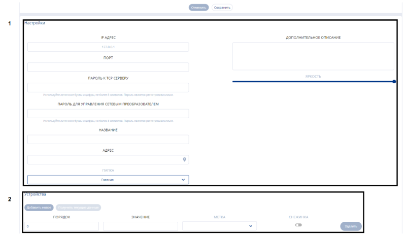Screen dimensions: 406x238
Task: Click the chevron arrow of the Папка combo box
Action: pos(183,180)
